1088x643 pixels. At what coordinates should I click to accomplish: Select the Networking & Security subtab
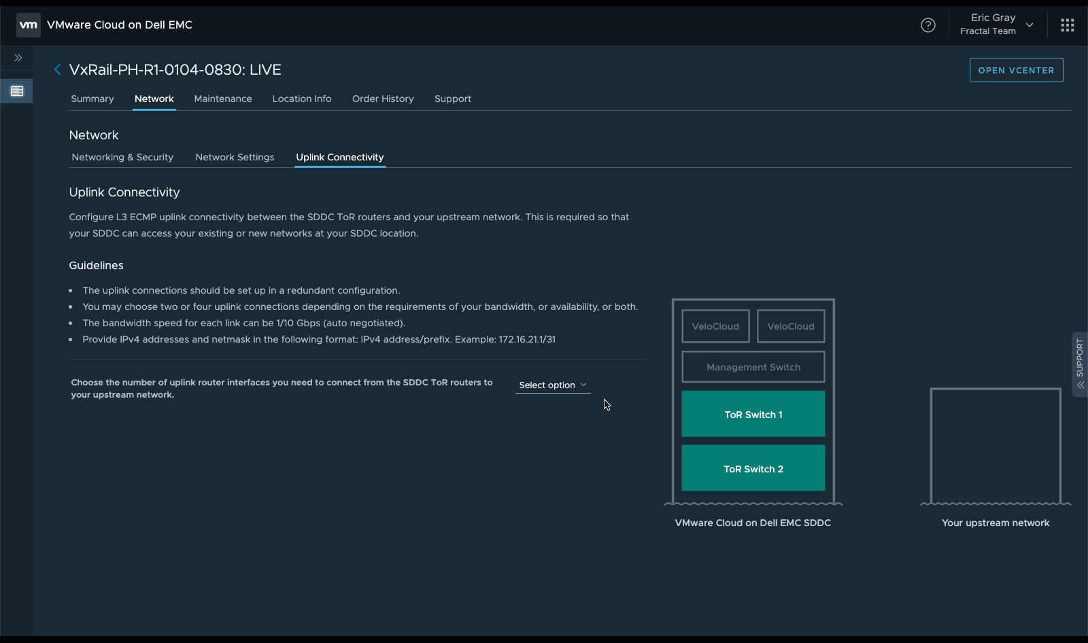[122, 157]
